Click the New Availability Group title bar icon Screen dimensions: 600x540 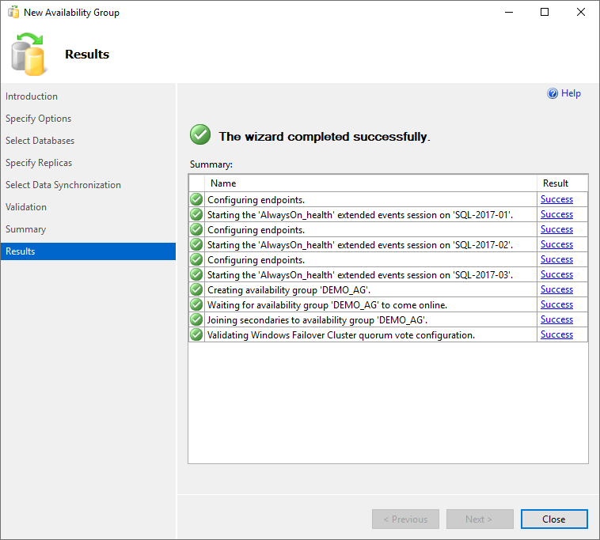click(x=13, y=12)
